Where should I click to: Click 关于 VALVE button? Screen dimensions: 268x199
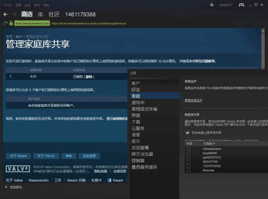(x=46, y=156)
